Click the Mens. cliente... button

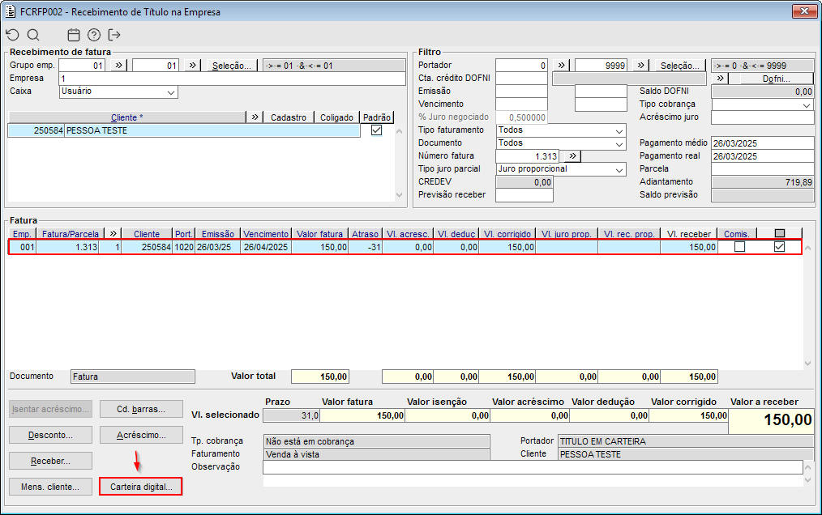tap(50, 487)
